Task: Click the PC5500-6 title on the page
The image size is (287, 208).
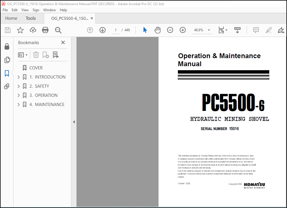Action: [233, 102]
